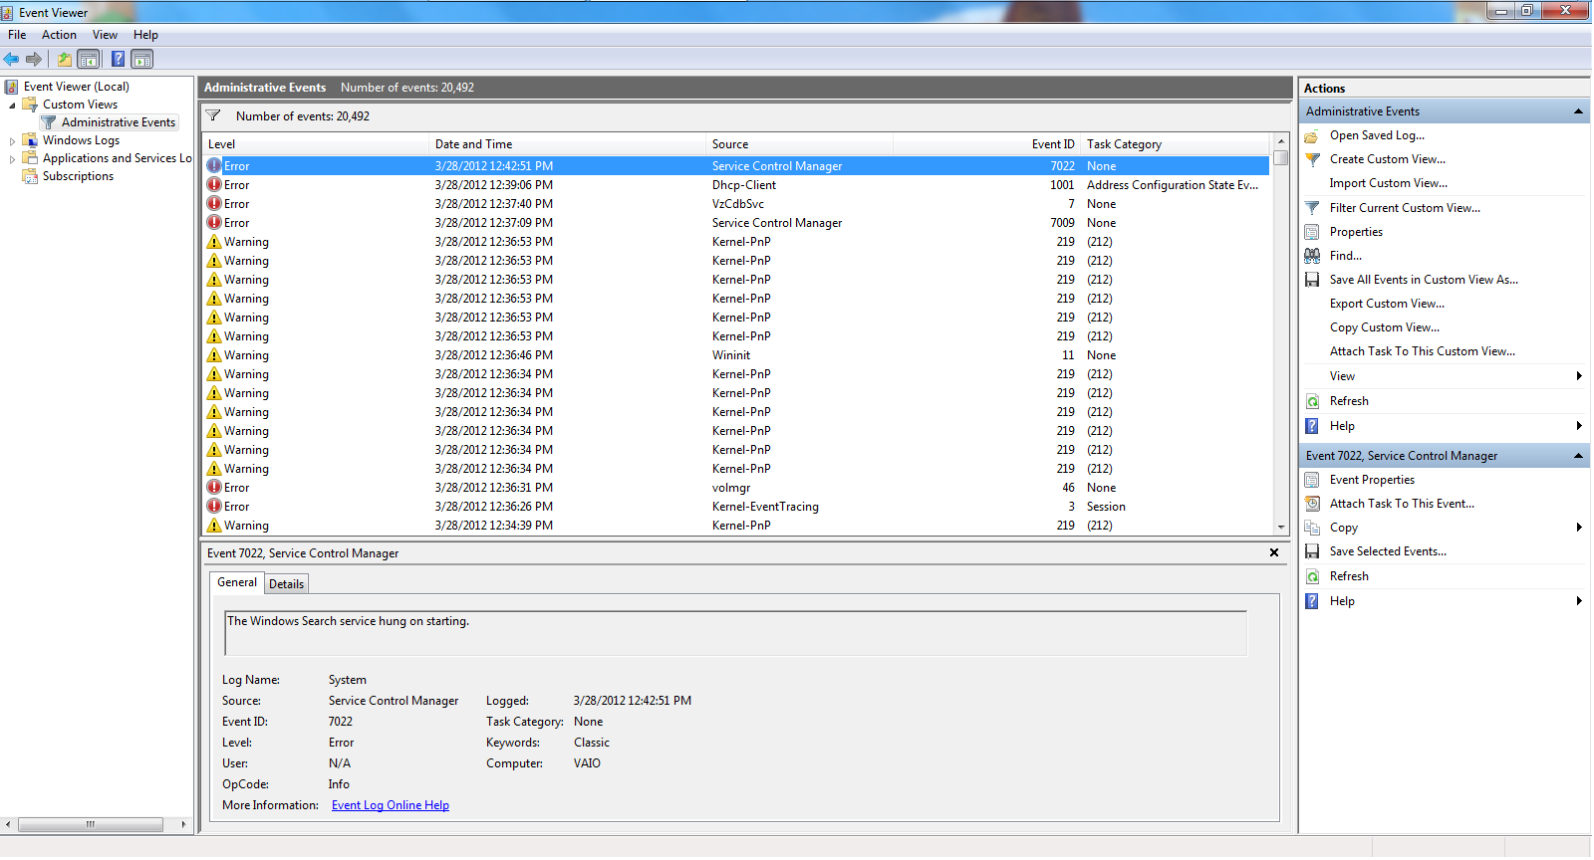This screenshot has height=860, width=1594.
Task: Click the Properties icon in Actions pane
Action: point(1313,232)
